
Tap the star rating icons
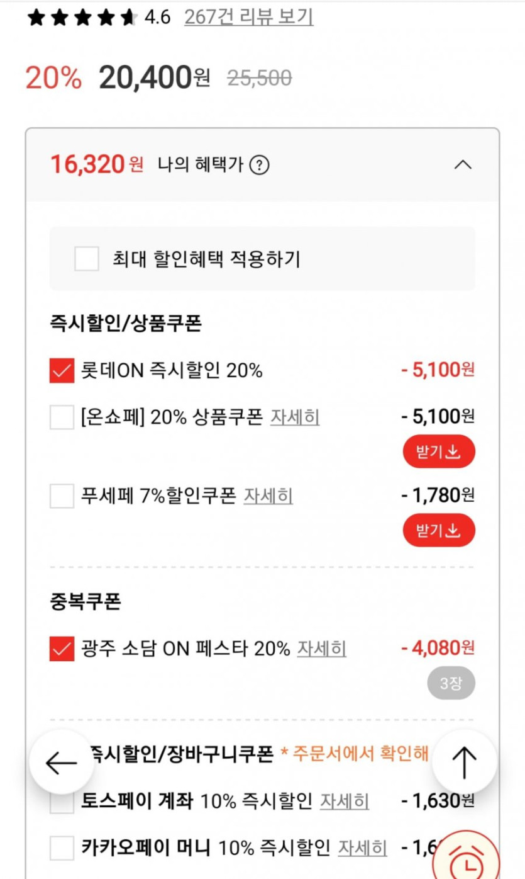tap(82, 18)
